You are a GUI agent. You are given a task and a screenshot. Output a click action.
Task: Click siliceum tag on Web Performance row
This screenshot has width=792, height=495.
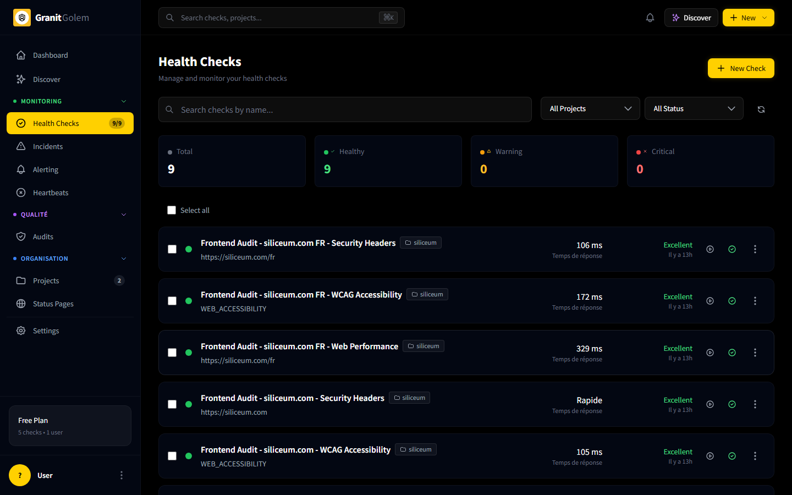pyautogui.click(x=424, y=346)
